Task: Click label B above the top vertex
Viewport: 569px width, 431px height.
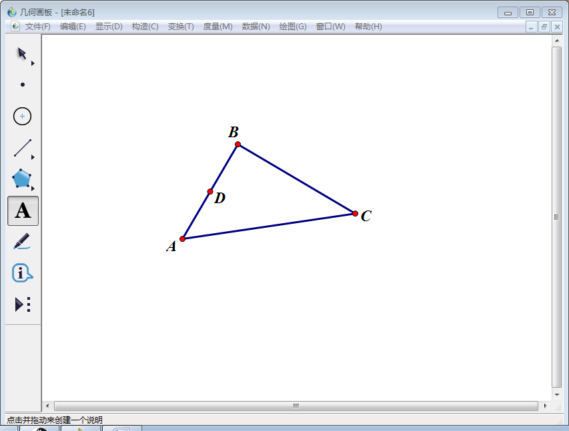Action: pyautogui.click(x=233, y=132)
